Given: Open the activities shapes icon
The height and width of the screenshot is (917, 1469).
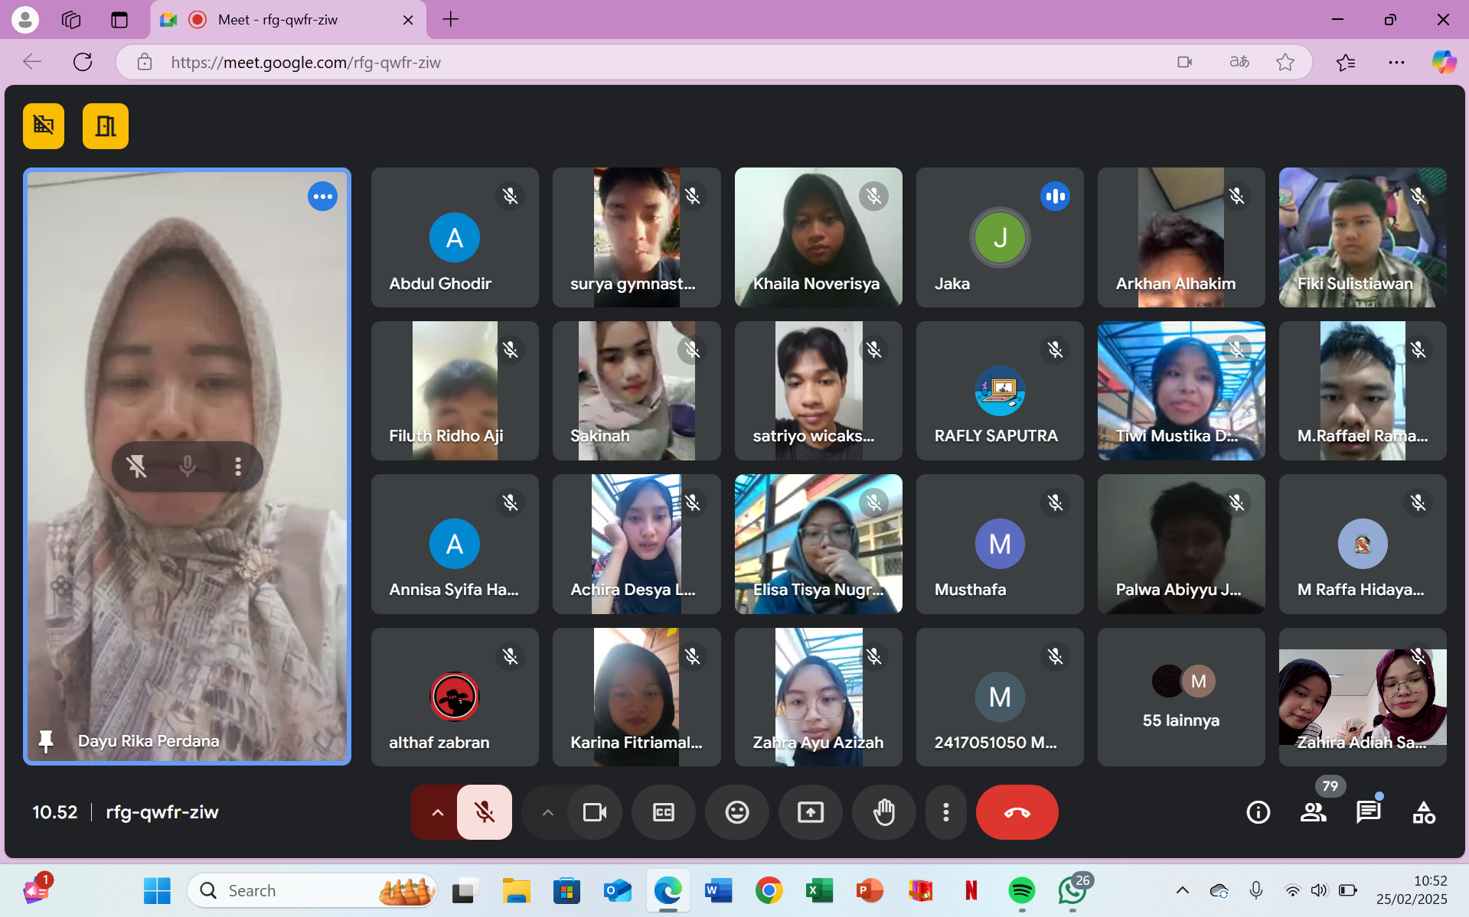Looking at the screenshot, I should [x=1423, y=812].
